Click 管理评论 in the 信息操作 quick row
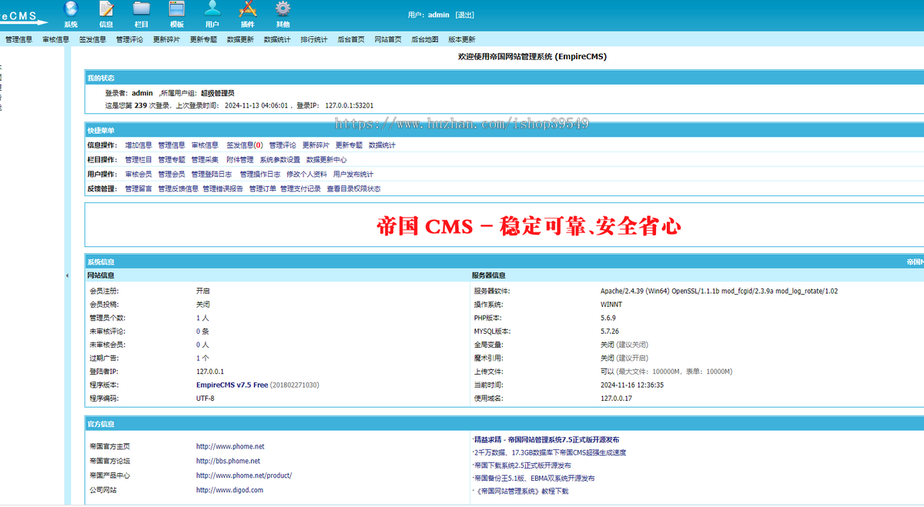 click(283, 145)
